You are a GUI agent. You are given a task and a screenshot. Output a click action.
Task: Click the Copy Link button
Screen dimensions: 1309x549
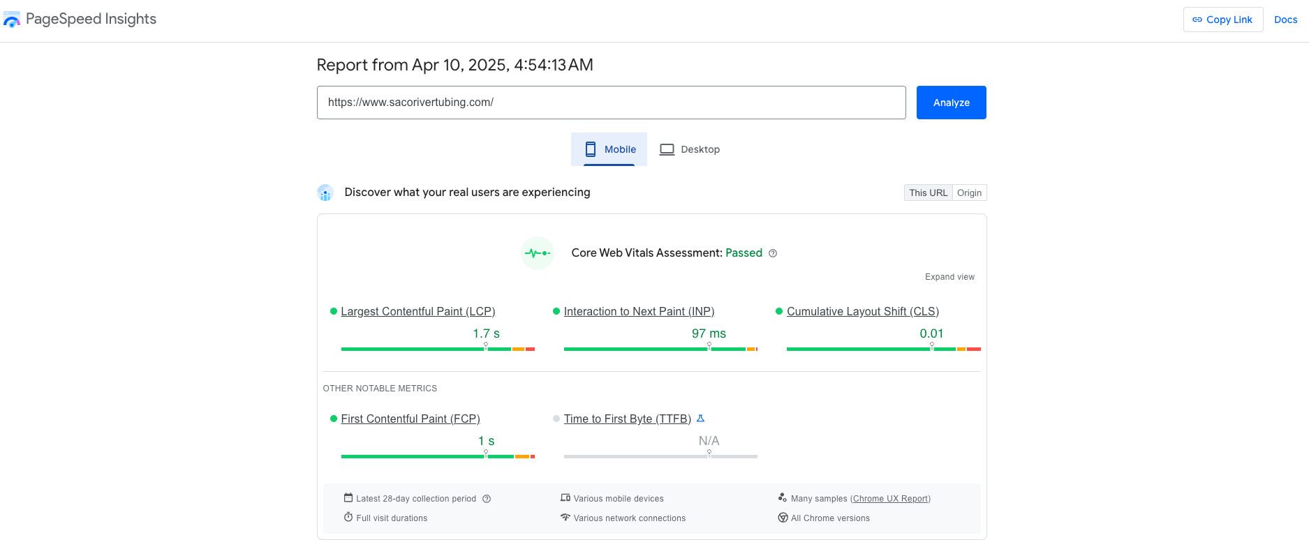[x=1223, y=20]
